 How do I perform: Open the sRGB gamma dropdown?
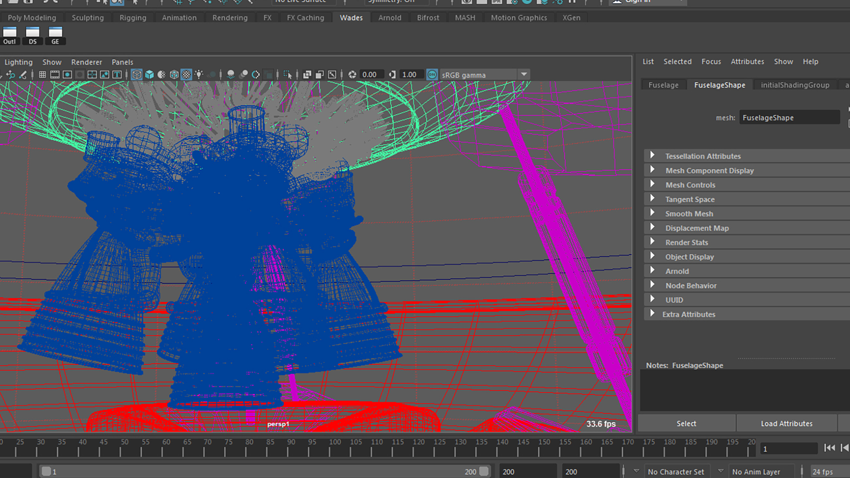(524, 75)
